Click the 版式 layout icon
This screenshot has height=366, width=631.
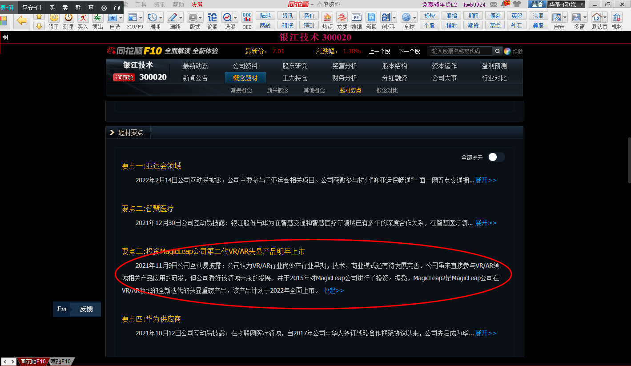pyautogui.click(x=193, y=18)
